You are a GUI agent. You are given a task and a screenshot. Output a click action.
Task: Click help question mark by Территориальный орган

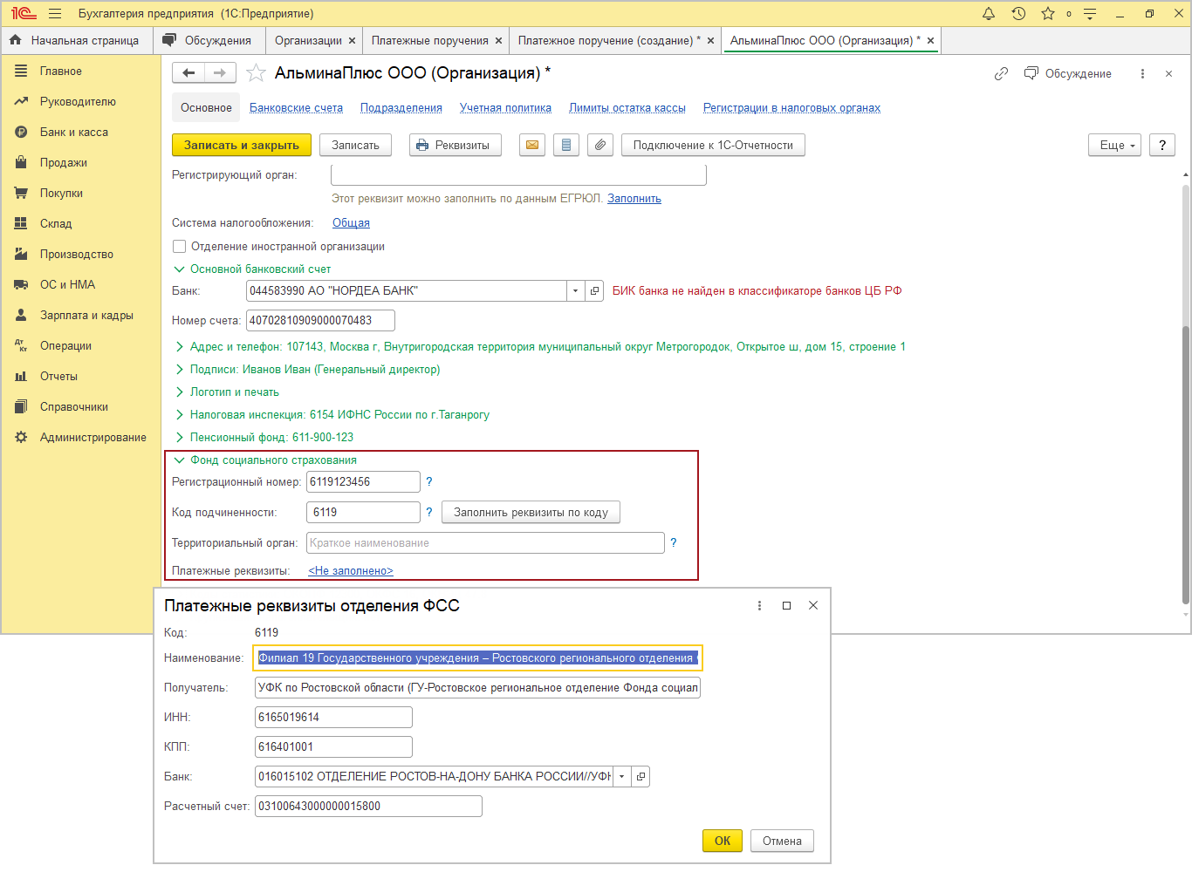[x=674, y=543]
